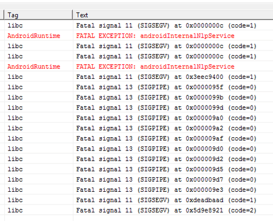Select the SIGPIPE message at 0x000009a0
Viewport: 273px width, 221px height.
166,118
